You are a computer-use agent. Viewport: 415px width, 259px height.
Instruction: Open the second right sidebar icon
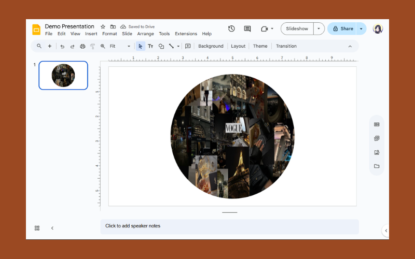(x=377, y=138)
